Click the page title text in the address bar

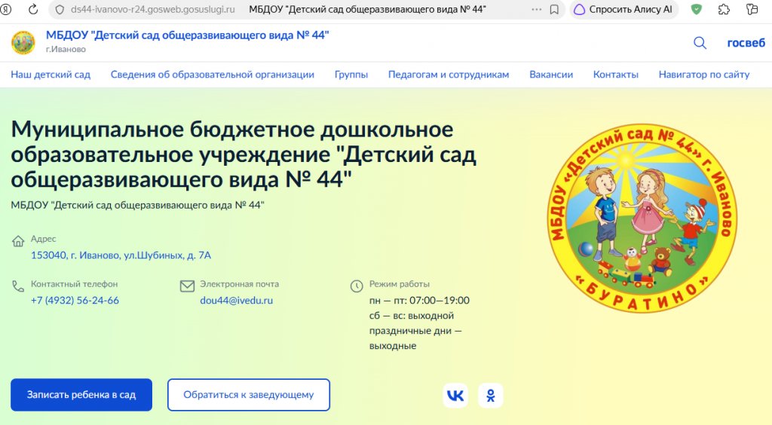point(367,9)
